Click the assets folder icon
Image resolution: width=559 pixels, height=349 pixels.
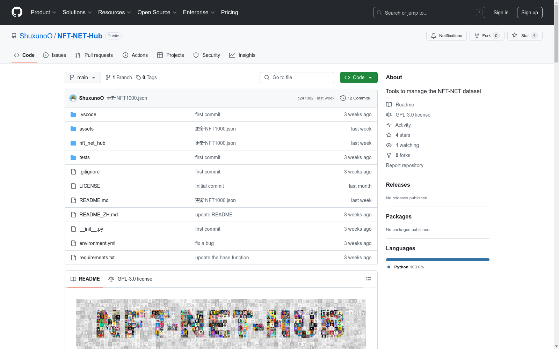pos(73,129)
